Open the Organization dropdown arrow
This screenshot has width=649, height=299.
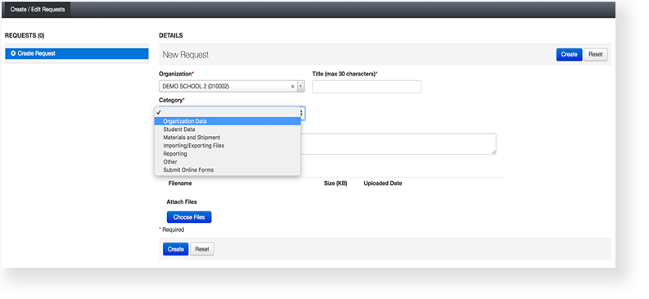(x=301, y=87)
